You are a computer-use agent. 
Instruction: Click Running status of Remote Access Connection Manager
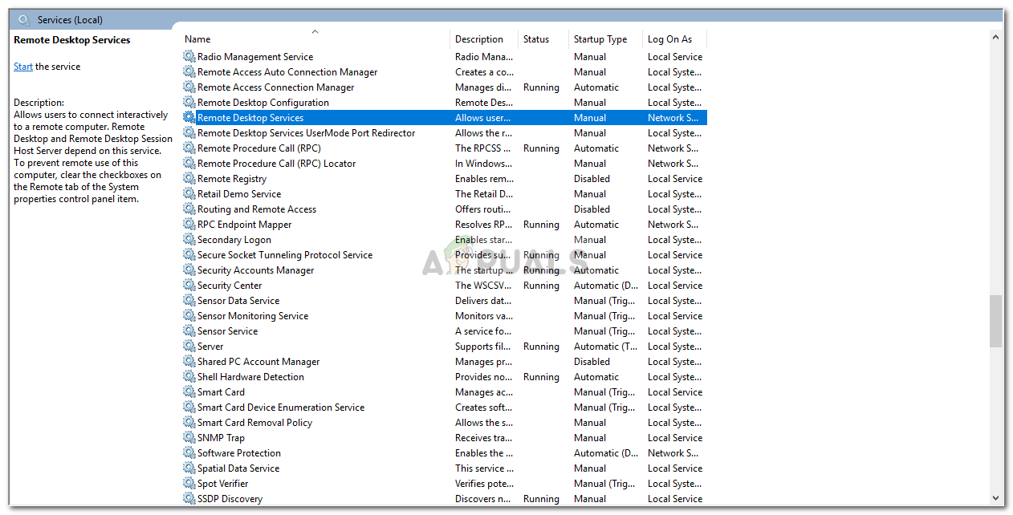pyautogui.click(x=541, y=87)
